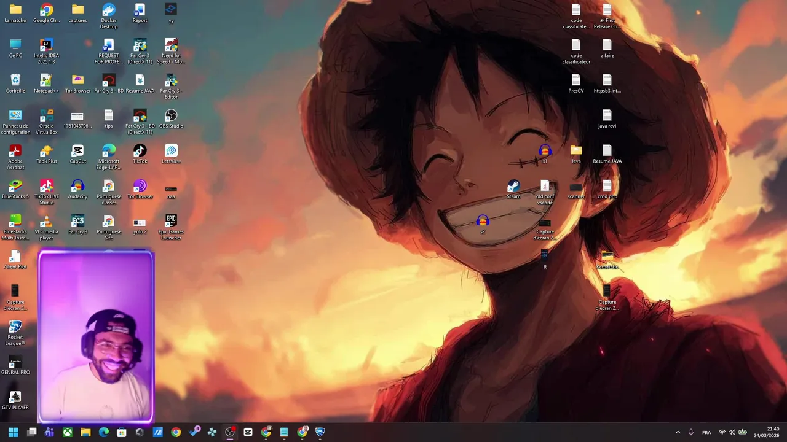Open Microsoft Store from the taskbar
This screenshot has height=442, width=787.
(122, 432)
